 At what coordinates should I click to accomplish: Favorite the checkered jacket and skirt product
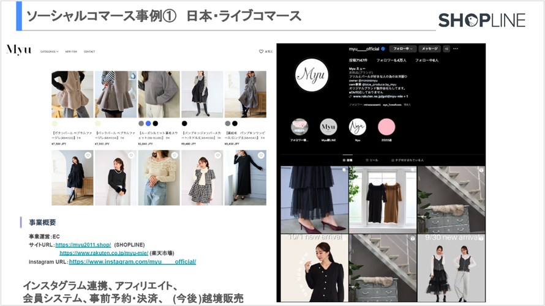point(217,155)
